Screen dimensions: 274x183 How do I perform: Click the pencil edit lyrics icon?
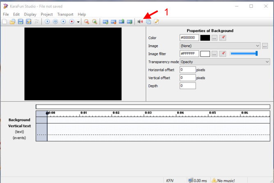[156, 22]
